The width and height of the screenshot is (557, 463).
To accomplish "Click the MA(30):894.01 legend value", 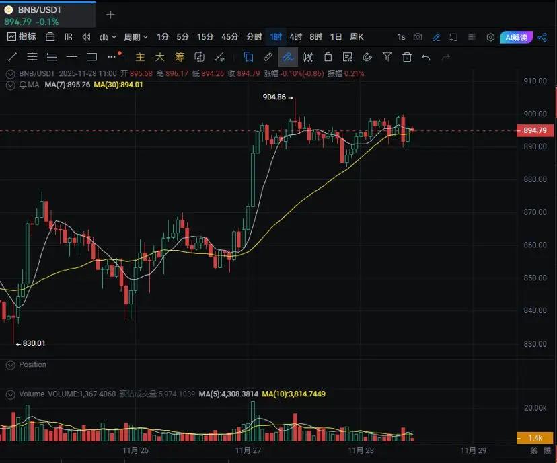I will pyautogui.click(x=118, y=85).
